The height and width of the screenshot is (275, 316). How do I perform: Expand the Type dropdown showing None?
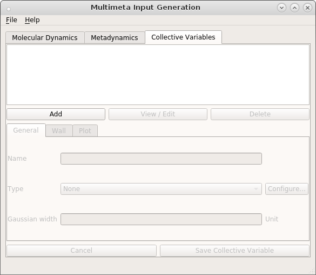coord(161,189)
